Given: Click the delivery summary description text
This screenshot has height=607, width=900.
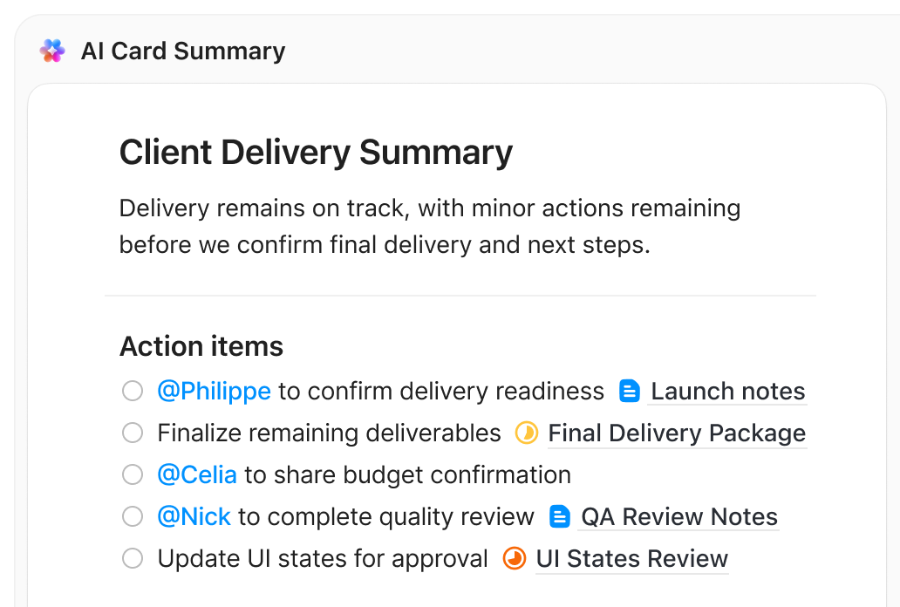Looking at the screenshot, I should 429,226.
